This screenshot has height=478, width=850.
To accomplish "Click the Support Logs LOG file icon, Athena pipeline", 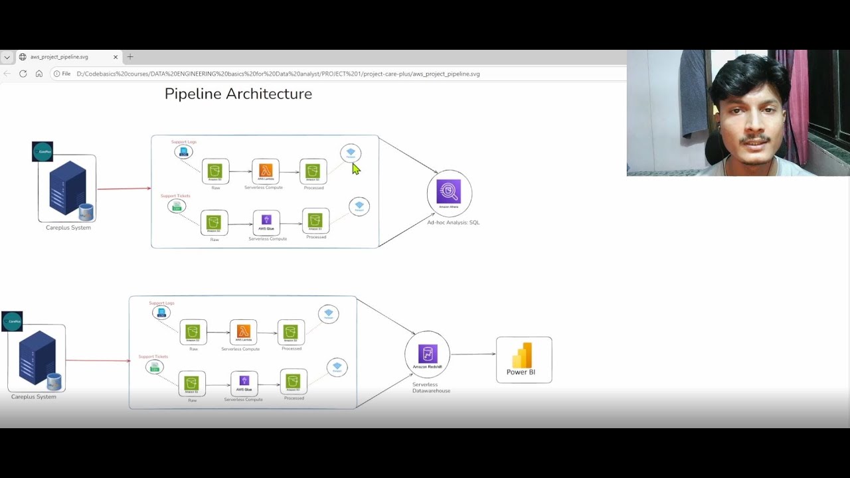I will (183, 152).
